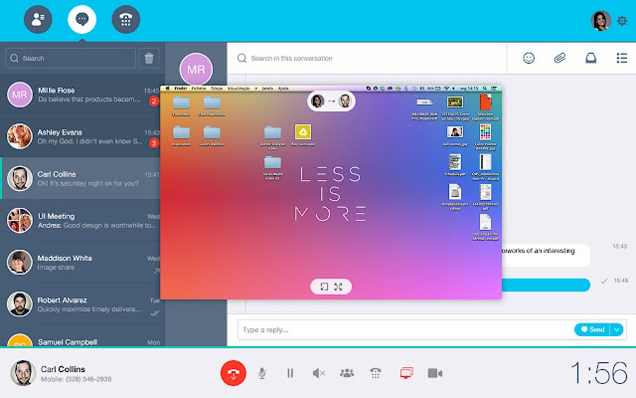
Task: End the call with the red hang-up button
Action: click(x=233, y=372)
